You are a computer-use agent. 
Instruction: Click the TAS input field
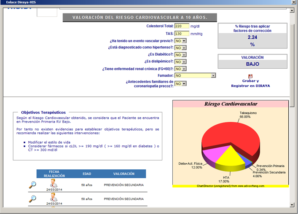click(182, 34)
